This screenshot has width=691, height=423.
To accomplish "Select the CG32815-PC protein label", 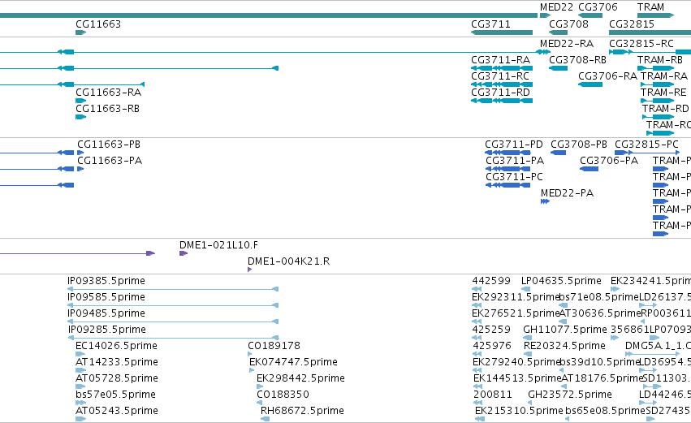I will coord(646,145).
